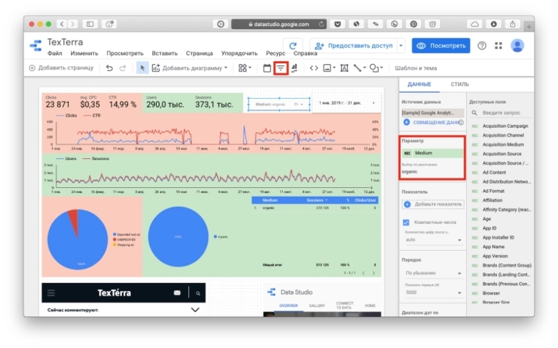Activate the selection arrow tool
Screen dimensions: 558x348
click(142, 68)
